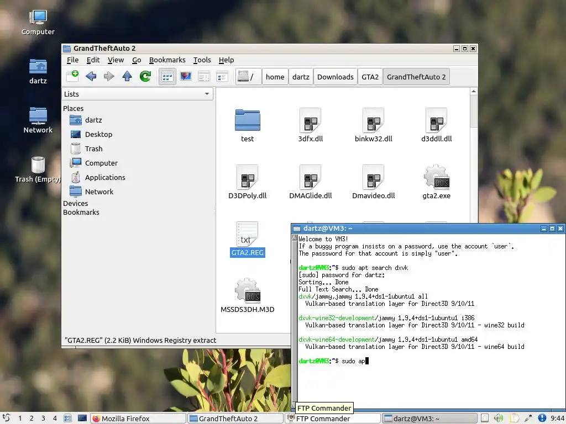Click the terminal scrollbar up arrow
This screenshot has width=566, height=424.
coord(295,238)
